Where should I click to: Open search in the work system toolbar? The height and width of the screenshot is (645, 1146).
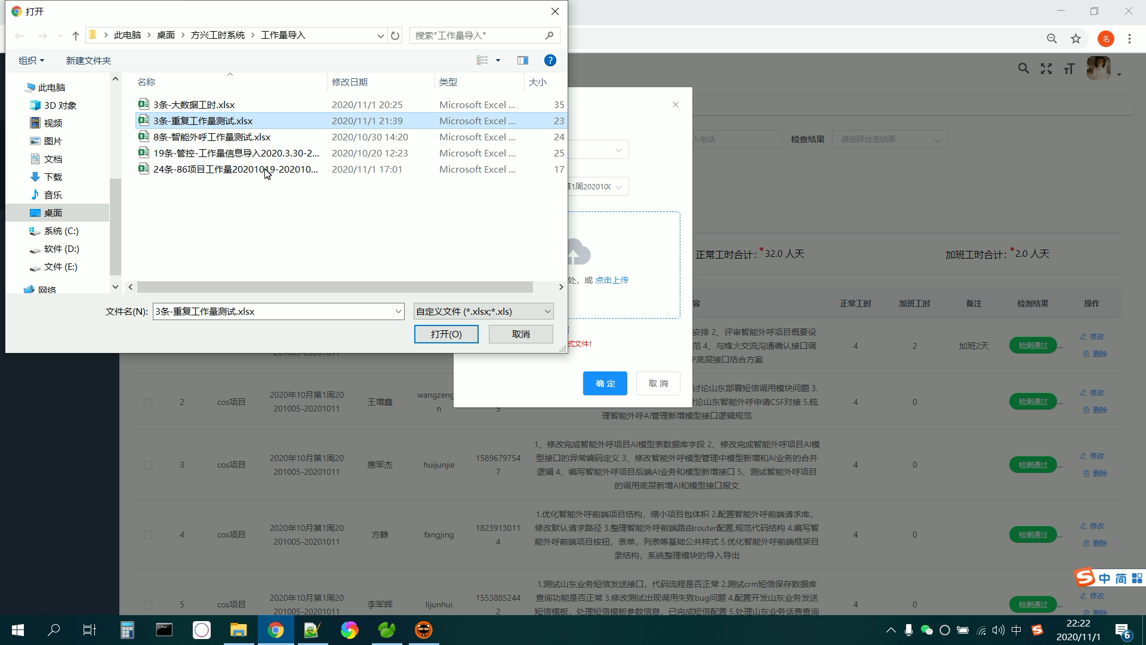(x=1023, y=69)
